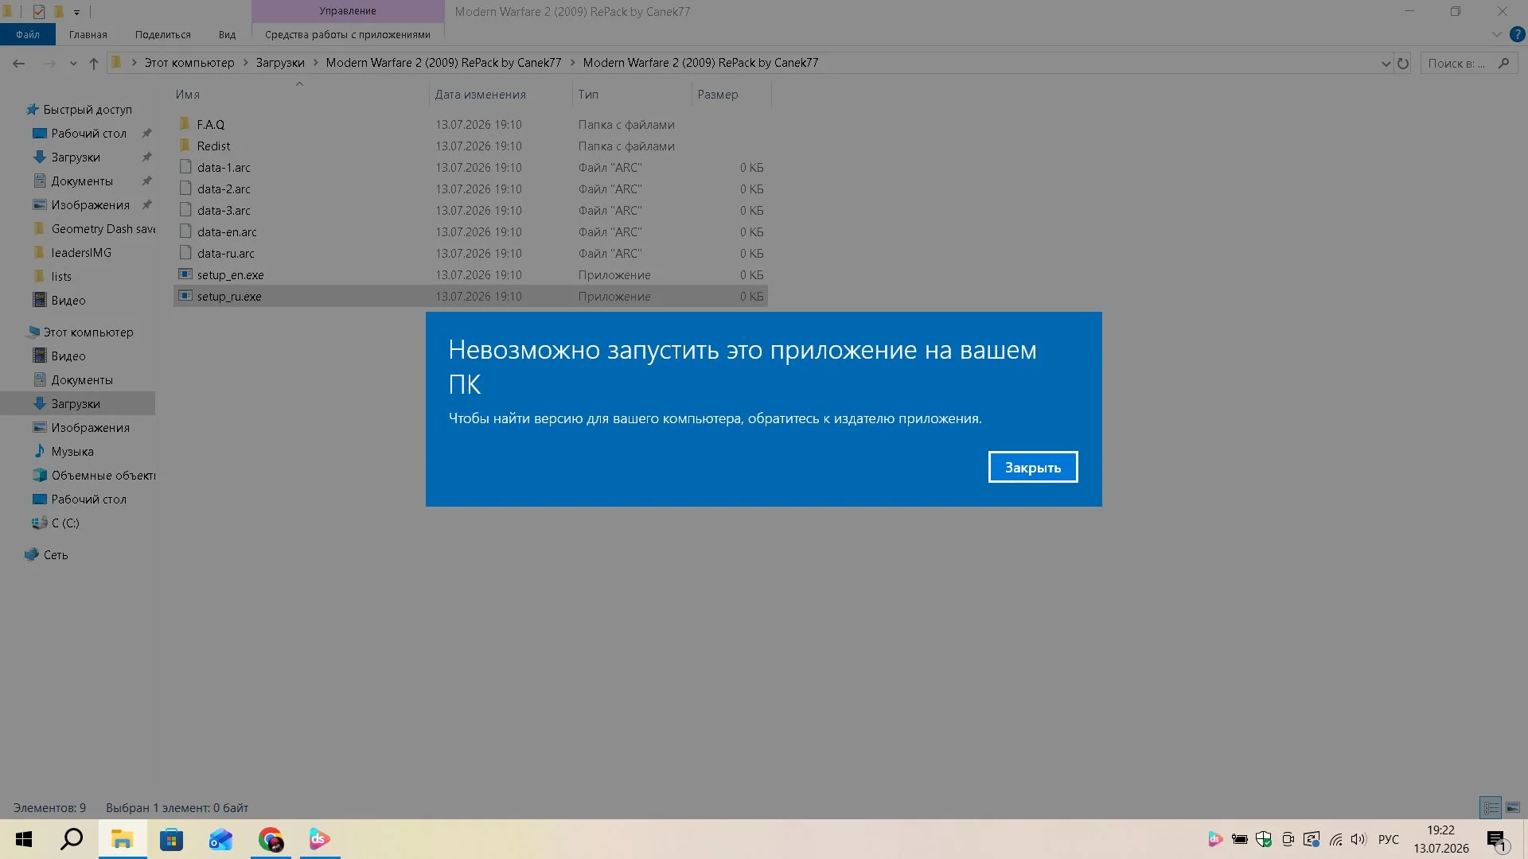The height and width of the screenshot is (859, 1528).
Task: Select the Redist folder icon
Action: coord(185,146)
